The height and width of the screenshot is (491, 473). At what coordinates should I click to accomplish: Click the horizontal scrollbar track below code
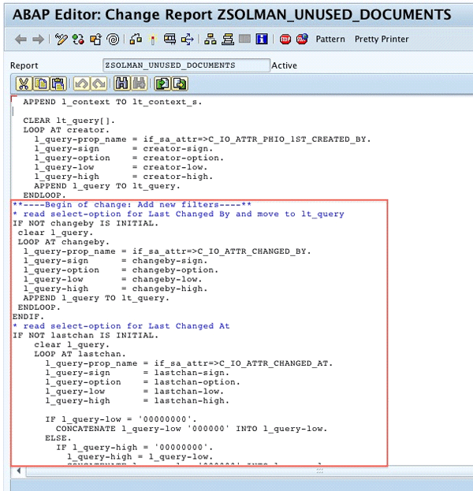(248, 471)
